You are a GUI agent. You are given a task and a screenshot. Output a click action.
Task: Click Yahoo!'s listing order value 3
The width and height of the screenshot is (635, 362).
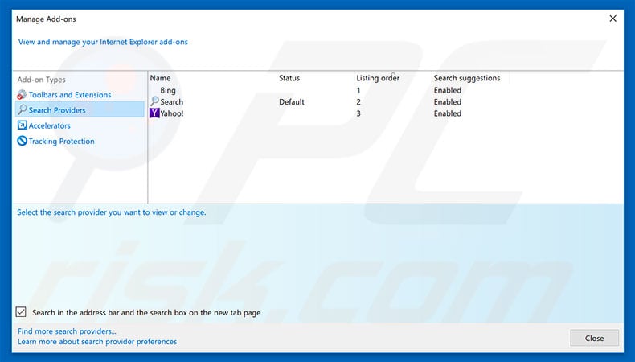click(x=358, y=113)
